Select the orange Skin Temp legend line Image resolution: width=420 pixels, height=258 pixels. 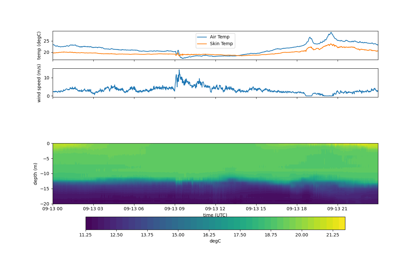pos(203,44)
